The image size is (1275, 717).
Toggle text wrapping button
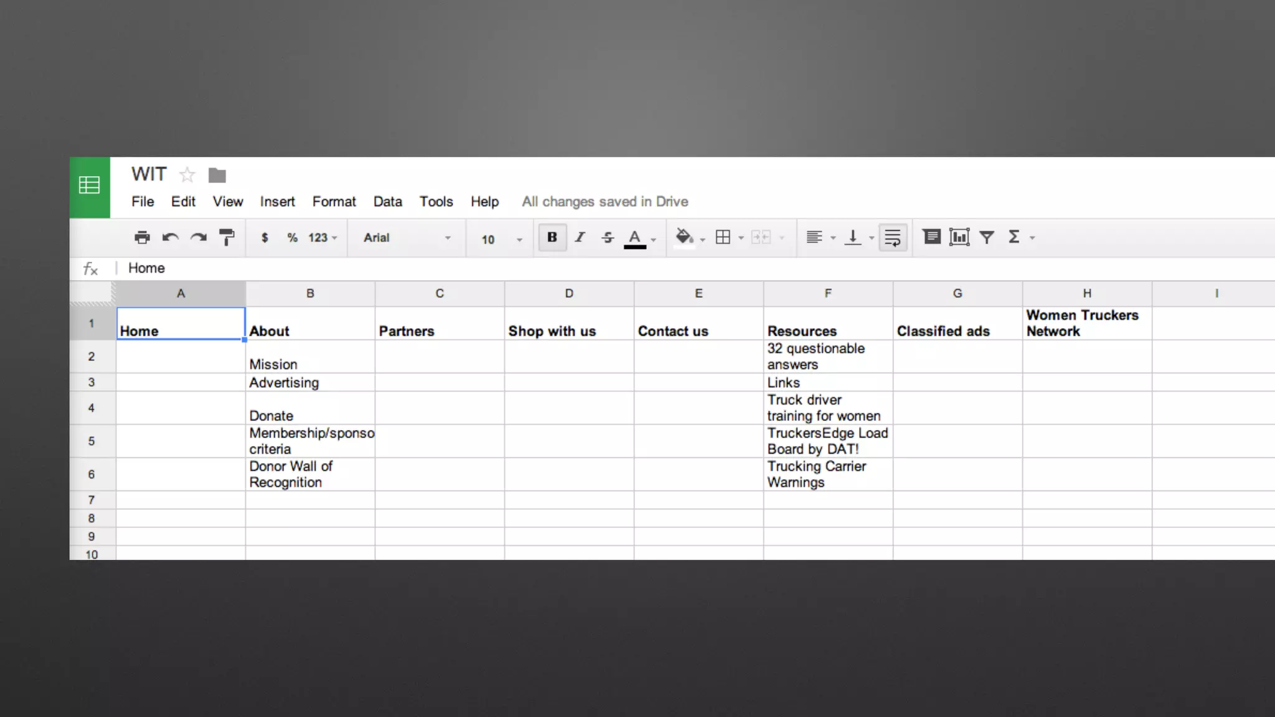coord(892,237)
